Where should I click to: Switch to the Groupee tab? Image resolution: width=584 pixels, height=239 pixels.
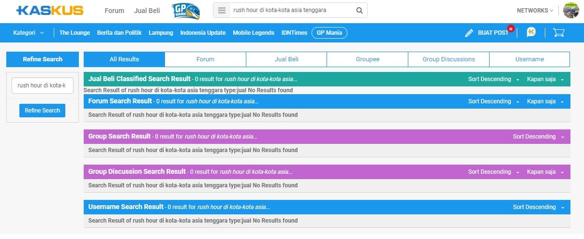(367, 59)
